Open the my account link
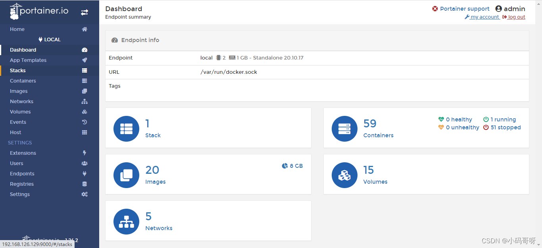542x248 pixels. pos(484,17)
